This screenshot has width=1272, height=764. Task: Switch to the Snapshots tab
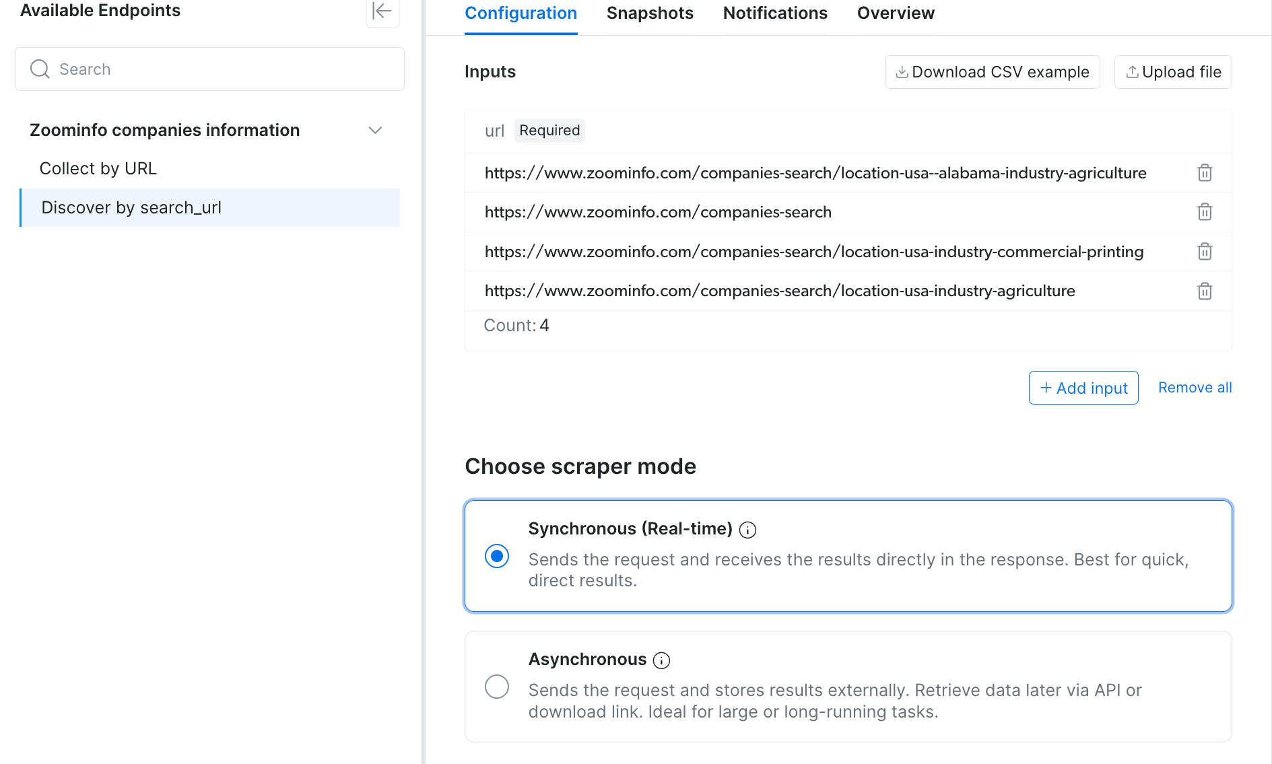(650, 13)
